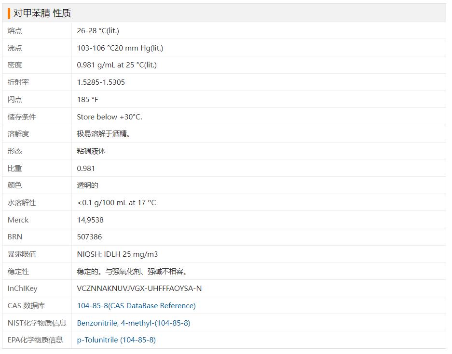Click the NIOSH: IDLH 25 mg/m3 value
This screenshot has height=354, width=452.
(x=117, y=254)
